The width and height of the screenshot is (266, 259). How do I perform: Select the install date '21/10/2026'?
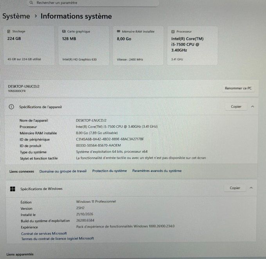pyautogui.click(x=84, y=214)
